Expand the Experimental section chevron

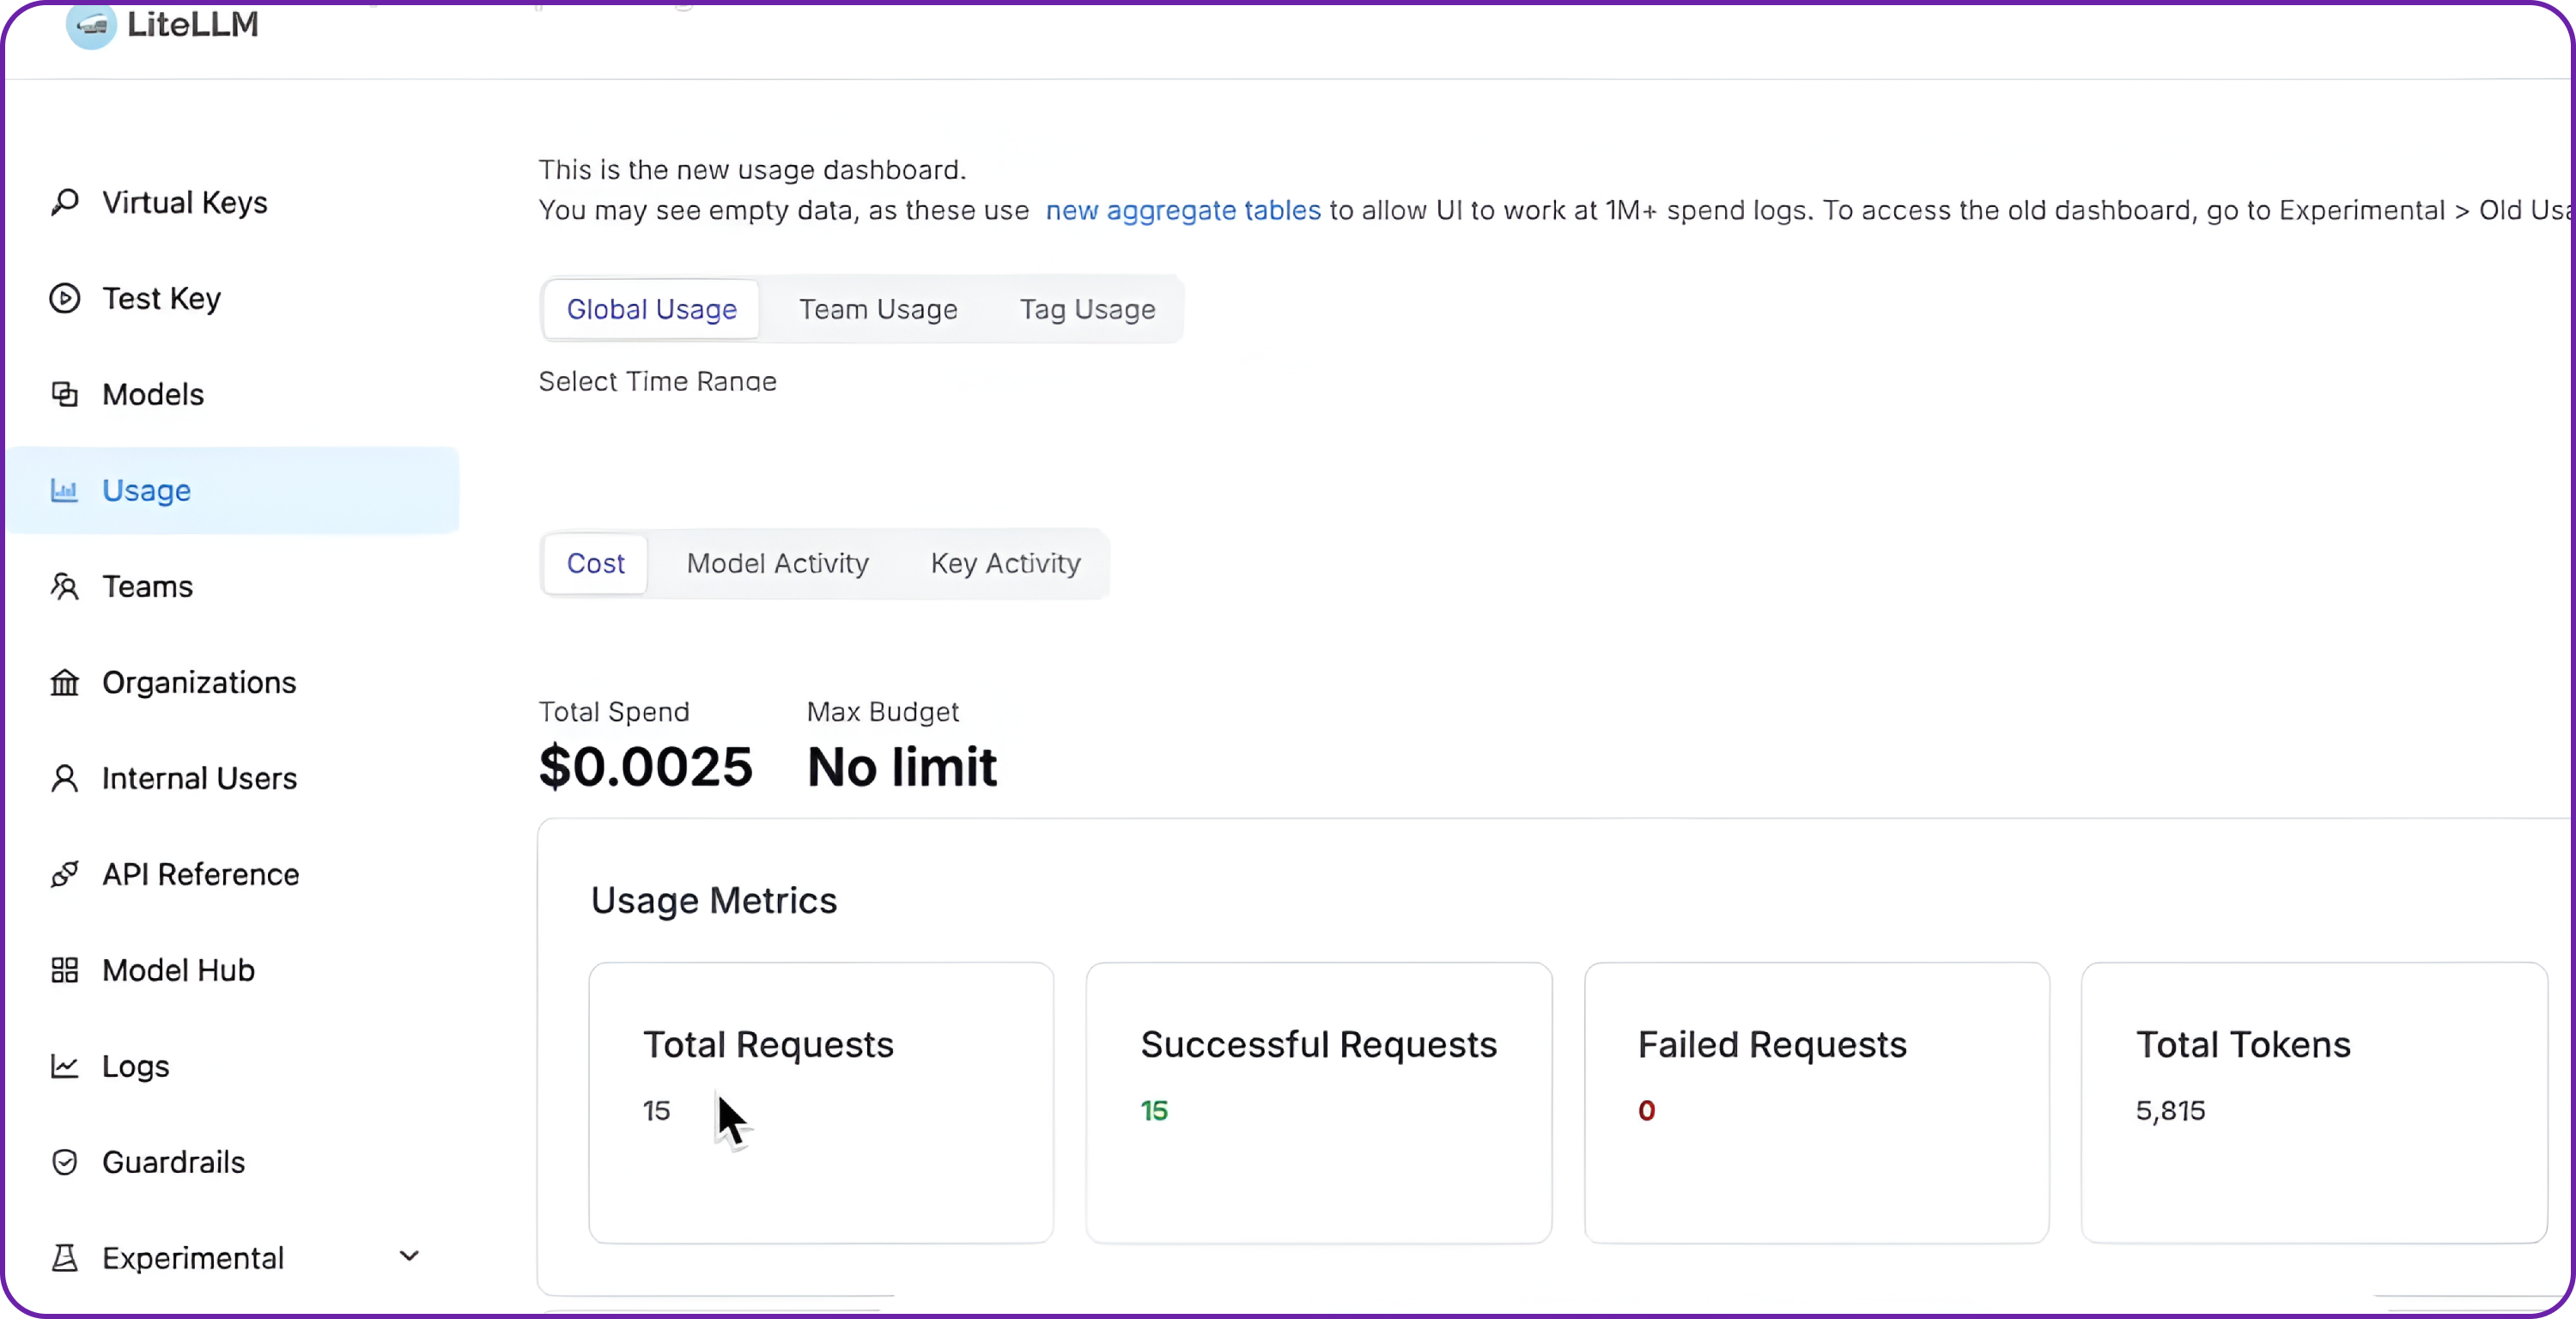coord(410,1257)
